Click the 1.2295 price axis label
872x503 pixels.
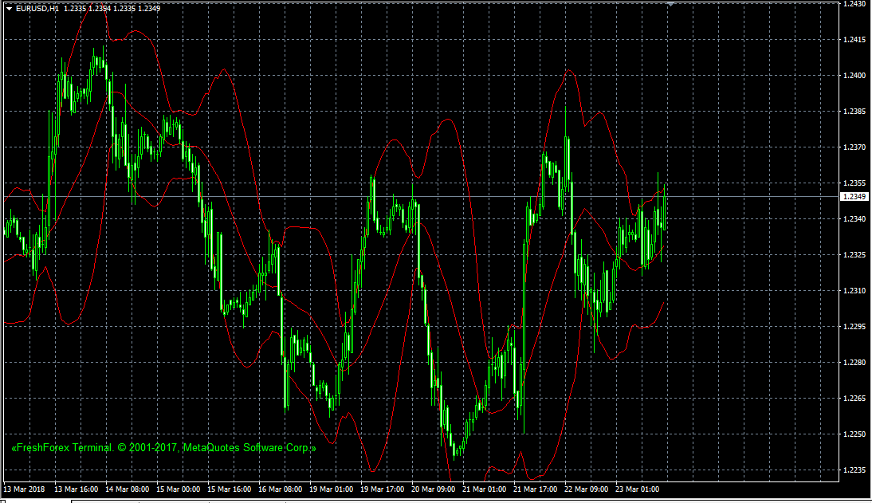coord(854,327)
